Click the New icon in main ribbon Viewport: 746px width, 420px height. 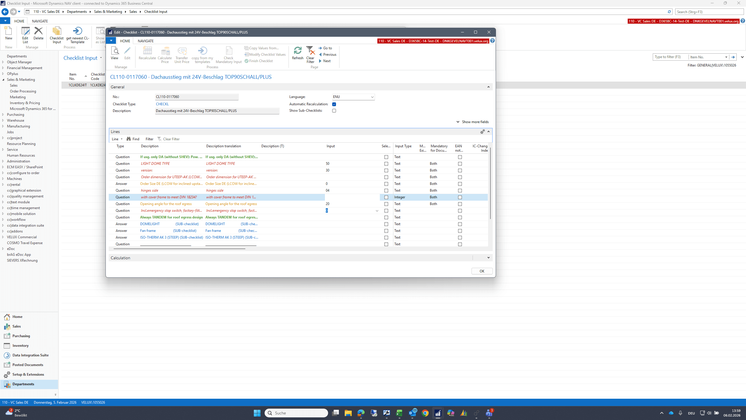[8, 31]
